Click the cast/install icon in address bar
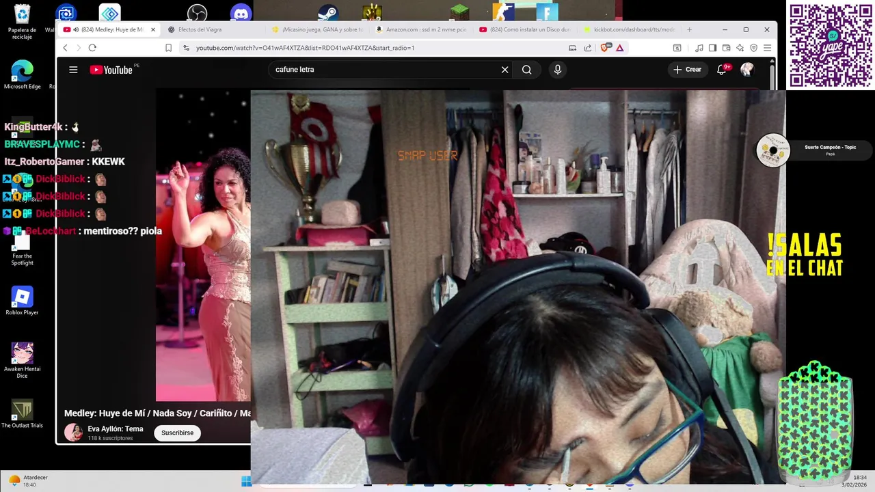Viewport: 875px width, 492px height. pos(572,48)
